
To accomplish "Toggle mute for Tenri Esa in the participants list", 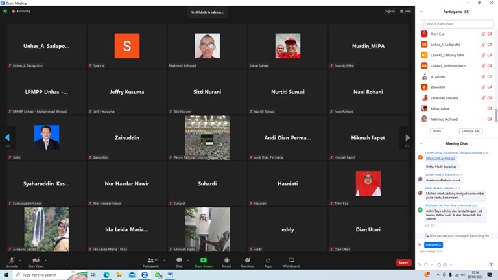I will coord(483,34).
